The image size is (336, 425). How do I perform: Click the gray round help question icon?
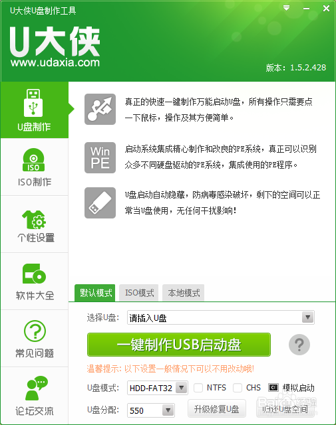point(299,345)
